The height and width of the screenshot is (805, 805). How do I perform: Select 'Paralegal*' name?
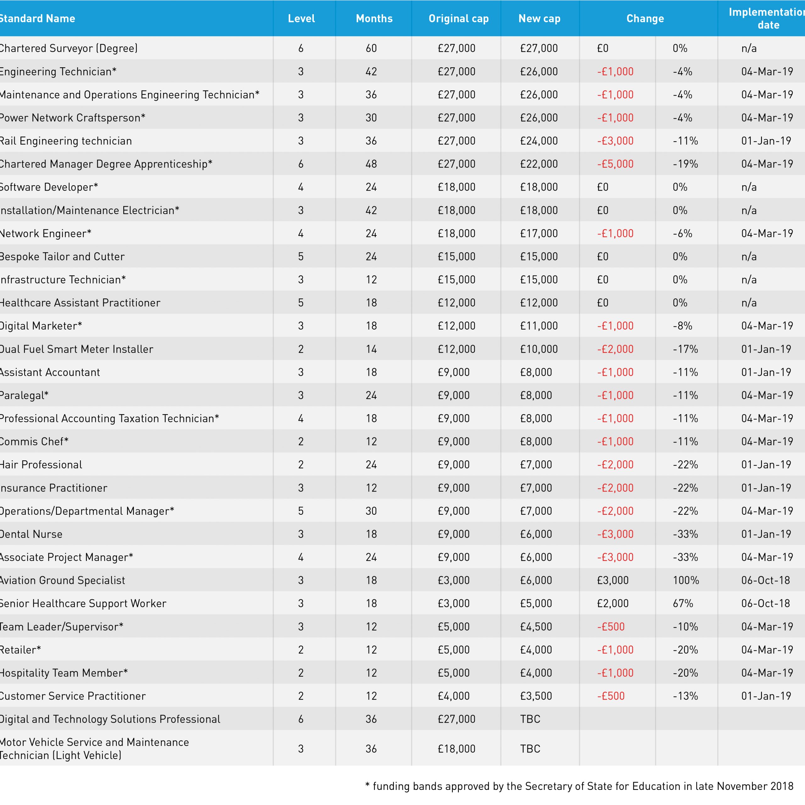point(24,395)
